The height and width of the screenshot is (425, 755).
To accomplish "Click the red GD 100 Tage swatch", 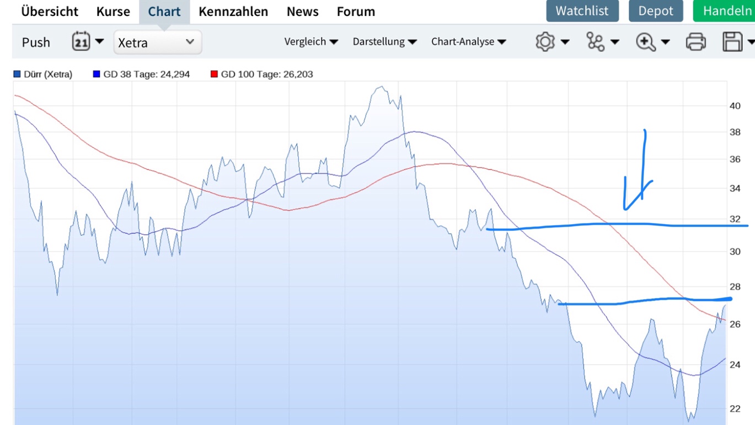I will pyautogui.click(x=214, y=74).
